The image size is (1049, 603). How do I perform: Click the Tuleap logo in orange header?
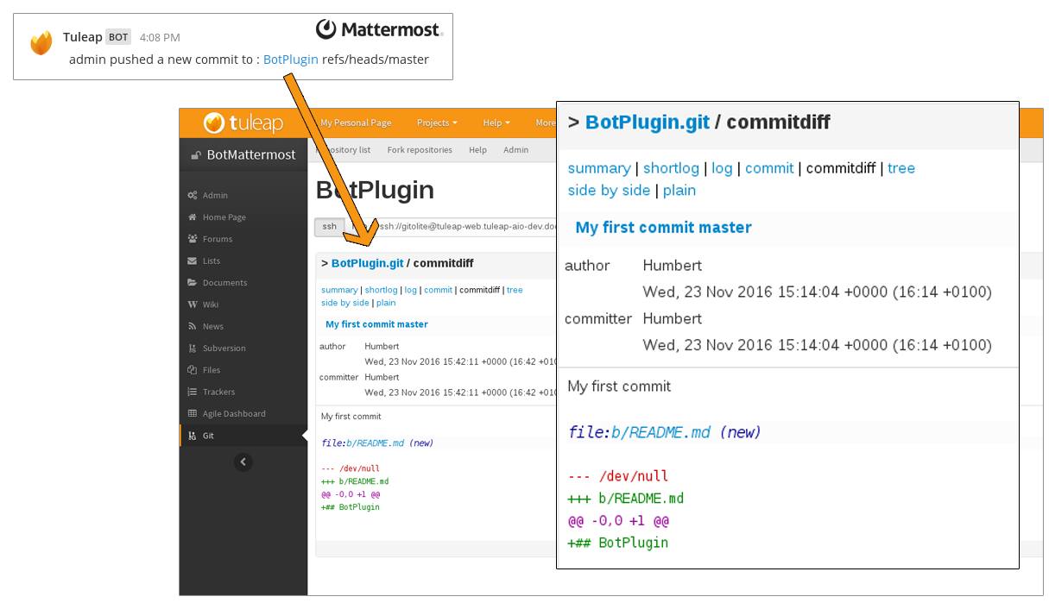tap(243, 123)
